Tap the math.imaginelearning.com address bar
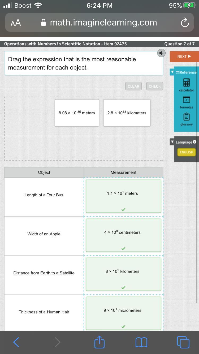Screen dimensions: 199x354 click(99, 23)
